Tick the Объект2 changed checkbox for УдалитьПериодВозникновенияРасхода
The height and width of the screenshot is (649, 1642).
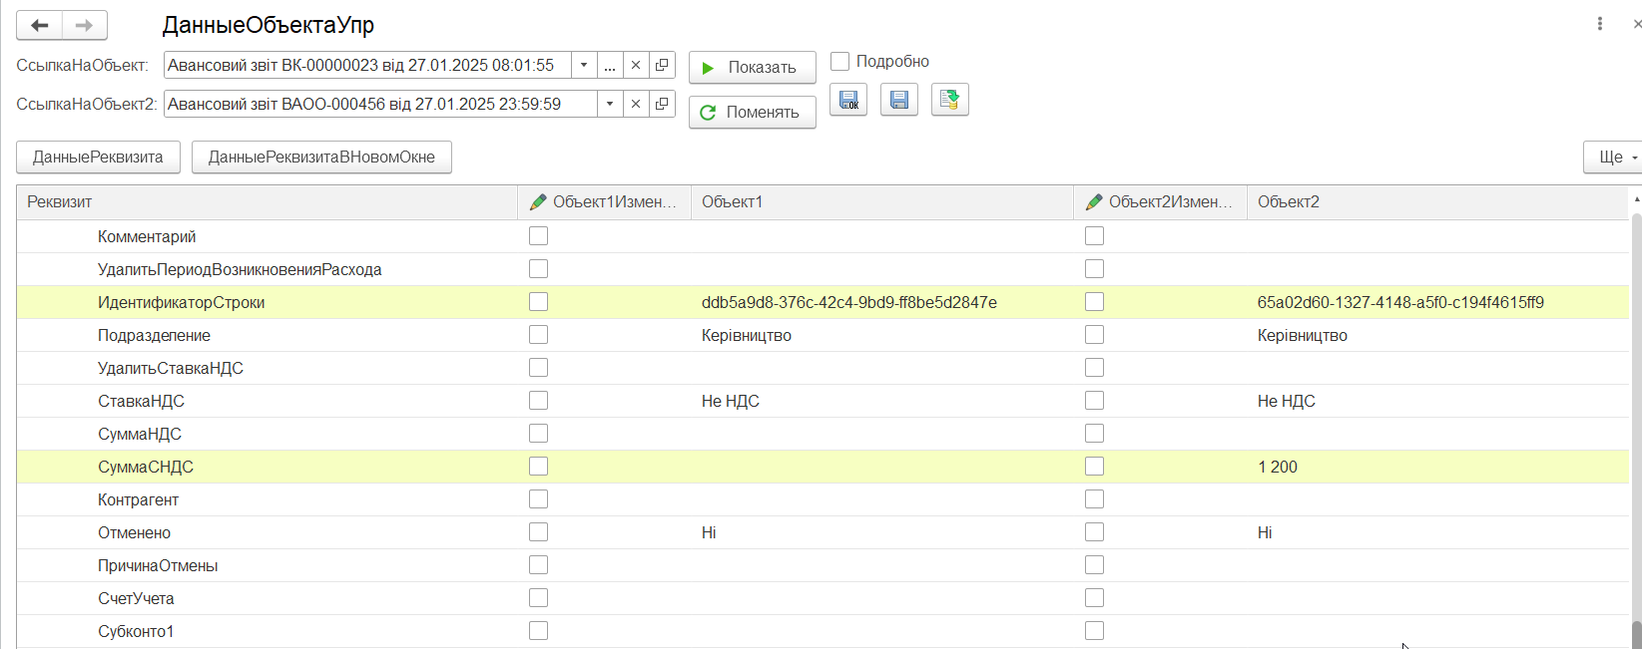point(1095,269)
